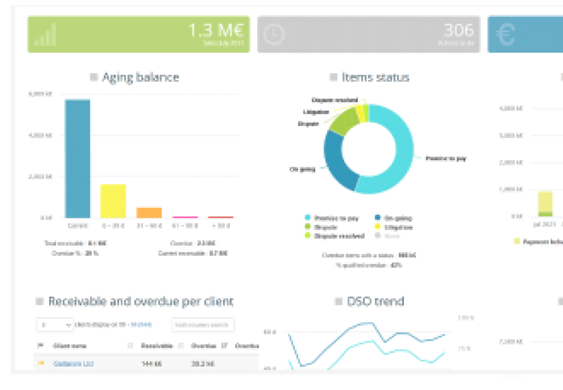Click the euro icon in the blue tile
The image size is (563, 390).
(505, 35)
